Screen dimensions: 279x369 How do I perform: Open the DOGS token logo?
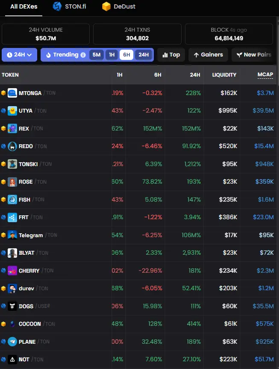[x=12, y=306]
